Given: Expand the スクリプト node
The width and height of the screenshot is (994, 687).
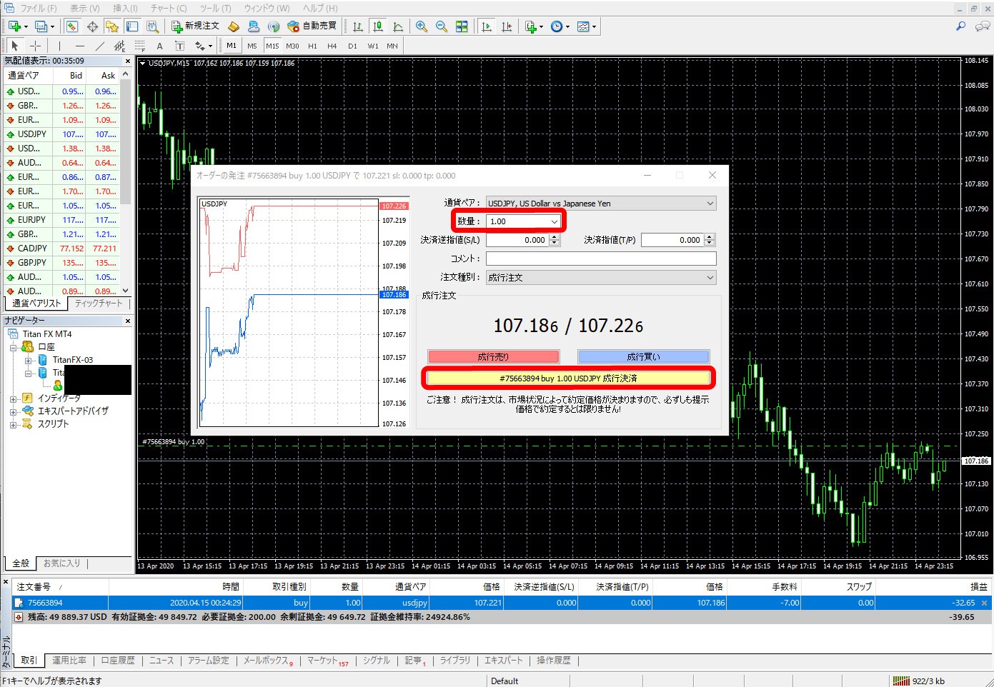Looking at the screenshot, I should click(13, 424).
